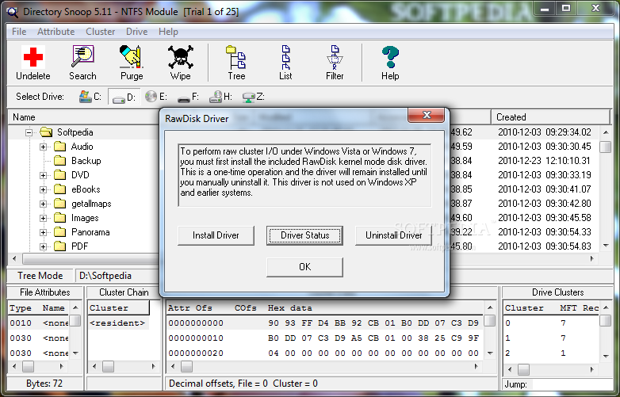This screenshot has width=620, height=397.
Task: Click the hex data vertical scrollbar thumb
Action: [x=489, y=320]
